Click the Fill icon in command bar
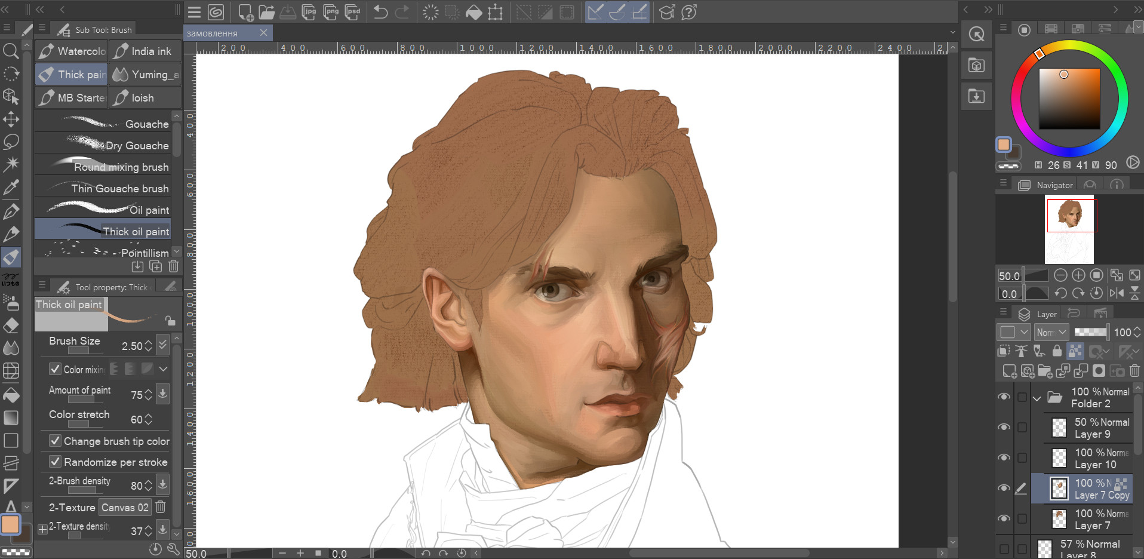Viewport: 1144px width, 559px height. coord(473,12)
